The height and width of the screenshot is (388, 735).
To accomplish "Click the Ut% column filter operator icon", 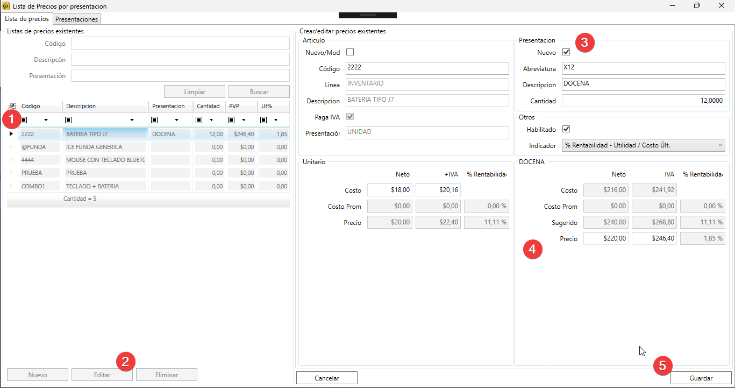I will pos(264,120).
